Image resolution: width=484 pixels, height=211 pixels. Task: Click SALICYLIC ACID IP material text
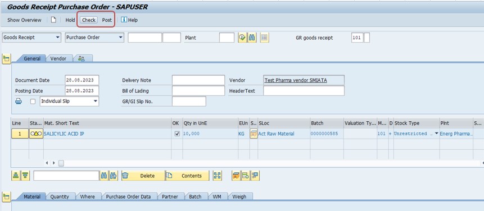(64, 134)
